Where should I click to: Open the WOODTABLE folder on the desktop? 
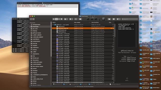coord(155,88)
